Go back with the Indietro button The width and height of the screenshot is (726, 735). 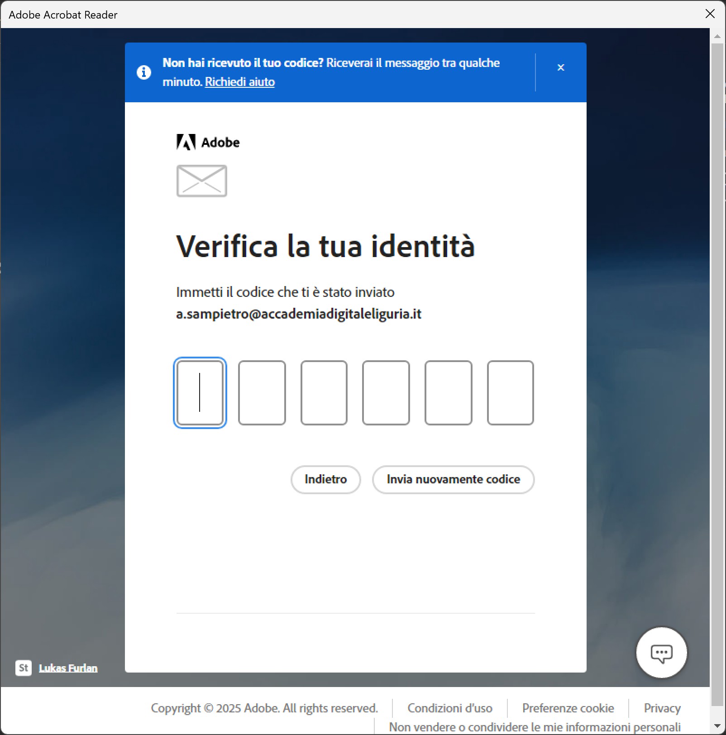(325, 479)
